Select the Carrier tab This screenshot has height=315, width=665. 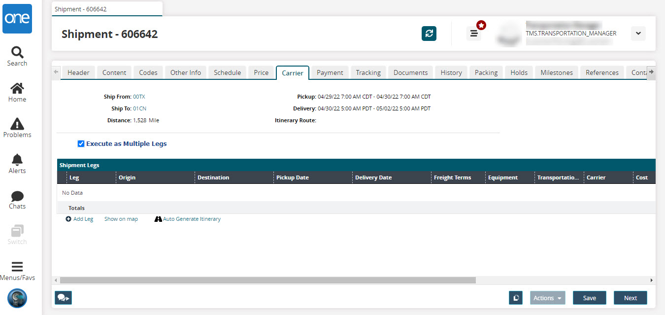tap(293, 72)
